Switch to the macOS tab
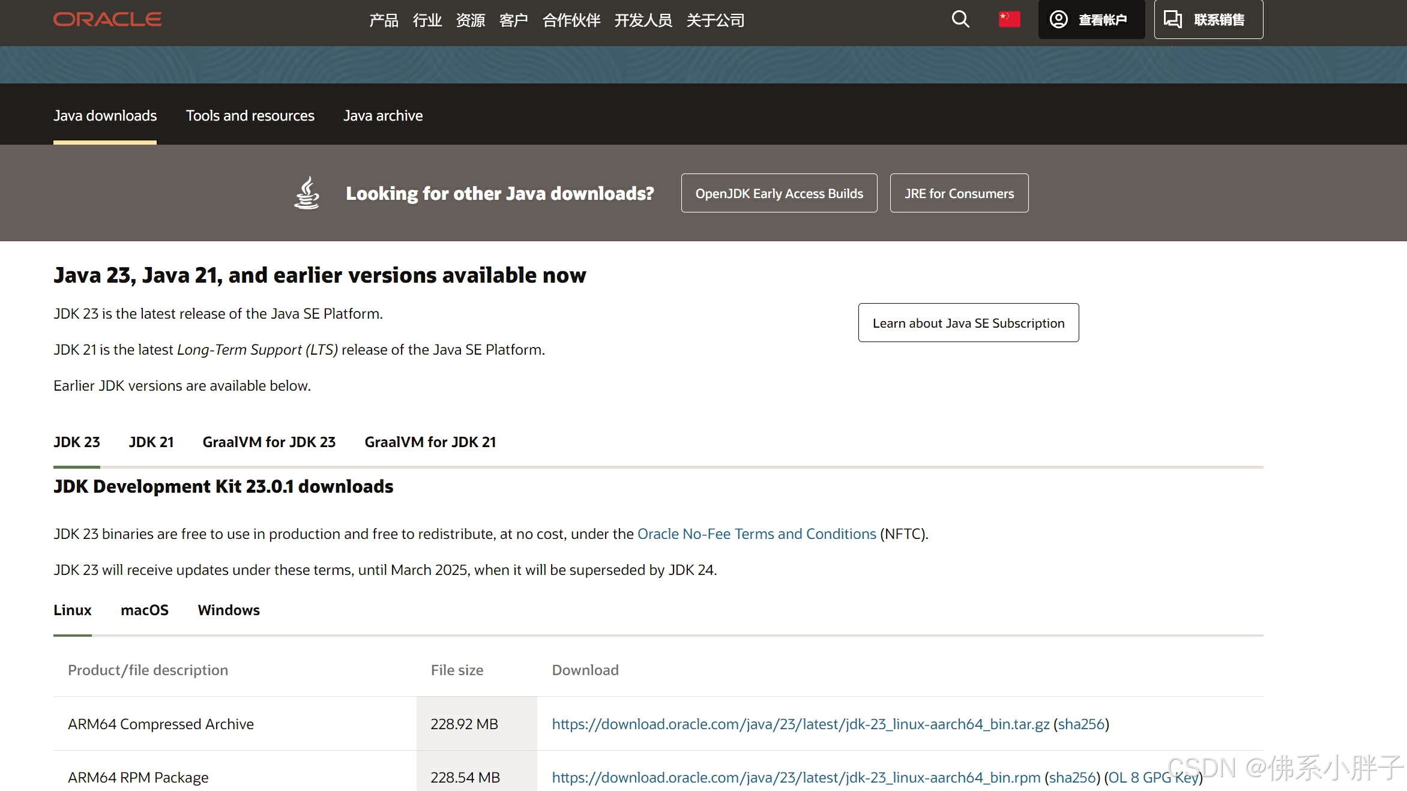 (x=145, y=610)
